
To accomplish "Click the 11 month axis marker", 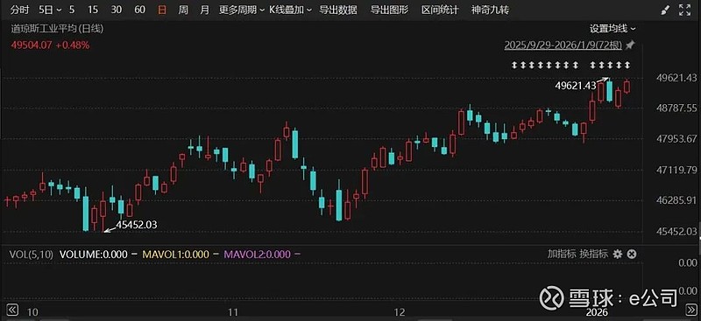I will [232, 311].
